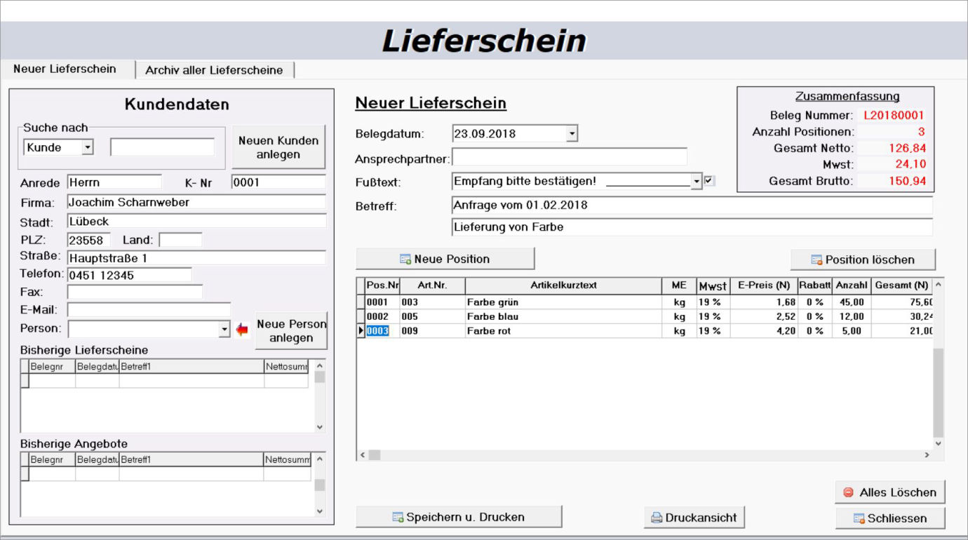Click the Neue Position button icon
Viewport: 968px width, 540px height.
[405, 259]
